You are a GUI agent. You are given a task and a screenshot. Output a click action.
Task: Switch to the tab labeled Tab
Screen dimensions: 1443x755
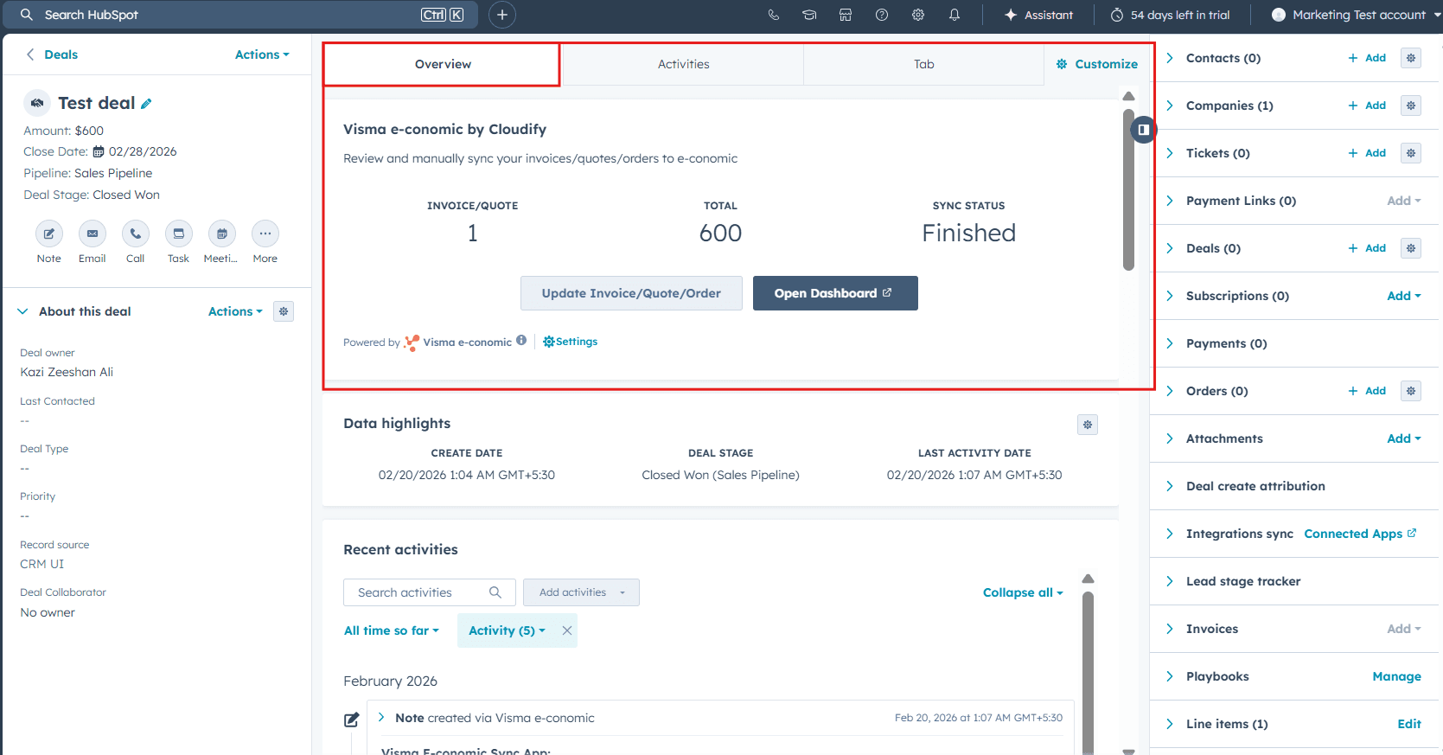click(923, 64)
